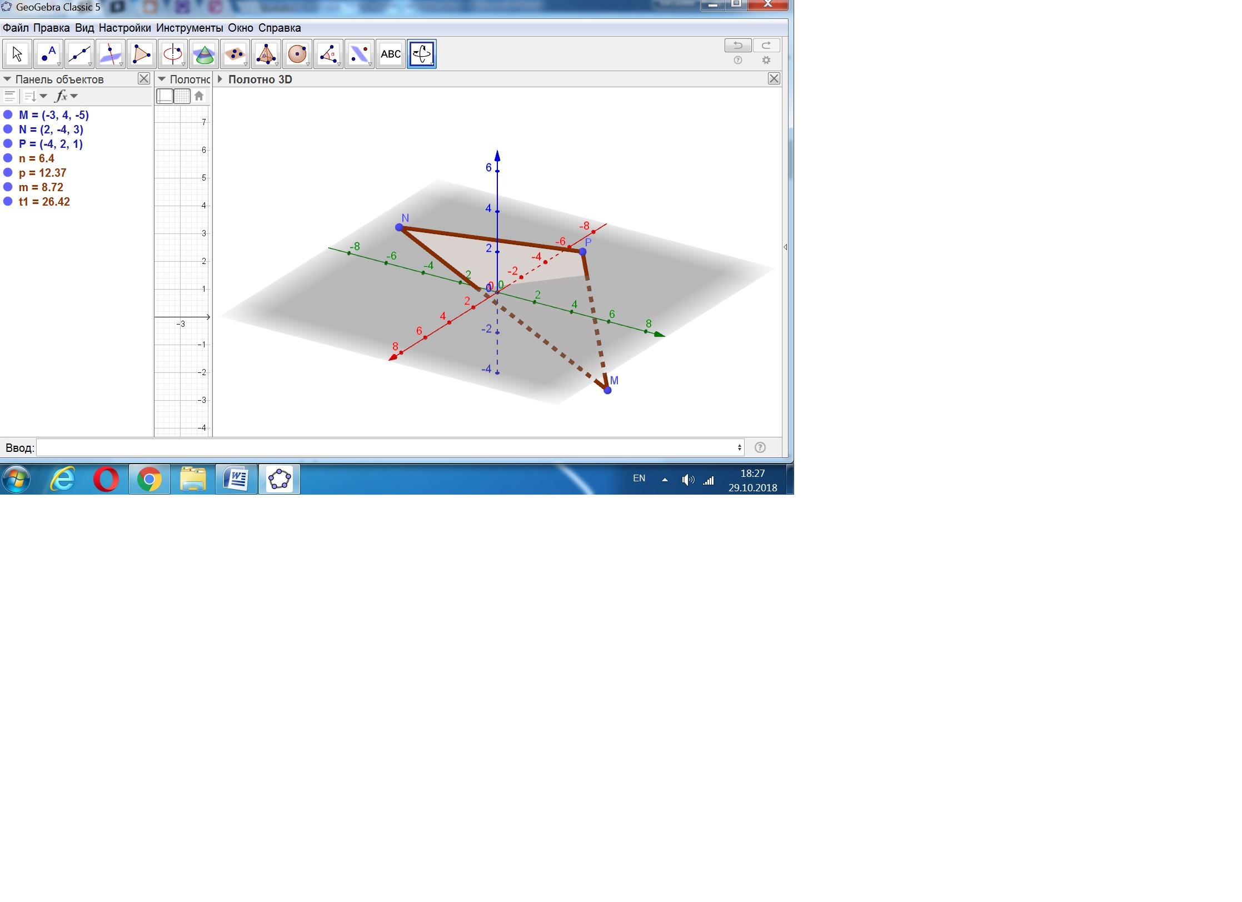Select the Point tool
Screen dimensions: 1242x902
coord(48,54)
